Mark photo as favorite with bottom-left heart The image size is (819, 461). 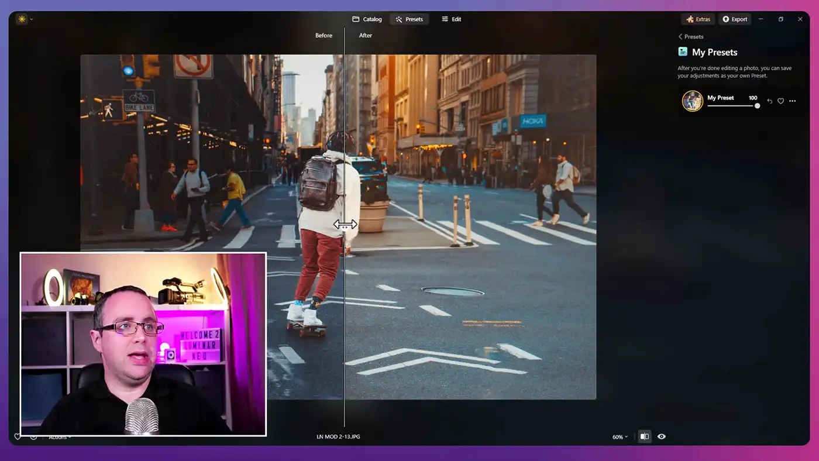point(18,436)
